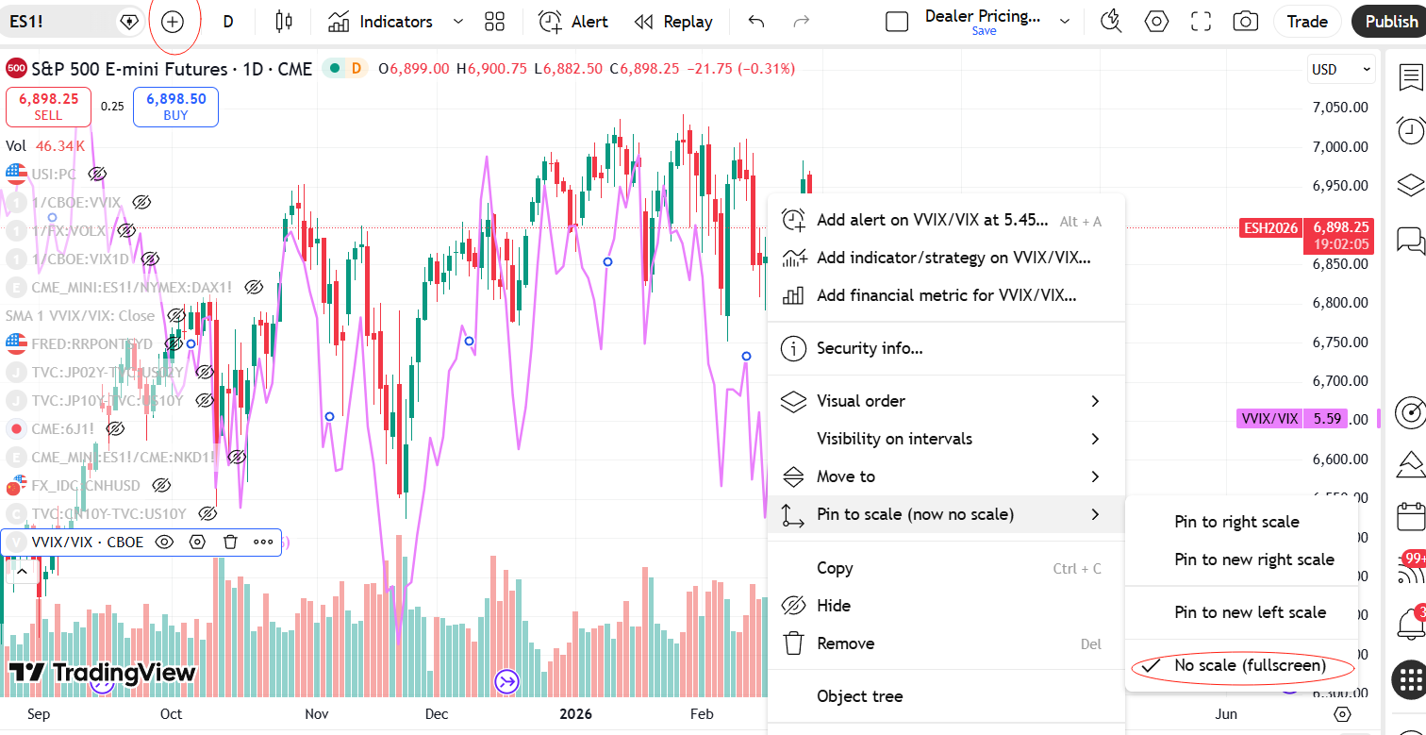This screenshot has height=735, width=1426.
Task: Open chart settings hexagon icon in toolbar
Action: tap(1156, 22)
